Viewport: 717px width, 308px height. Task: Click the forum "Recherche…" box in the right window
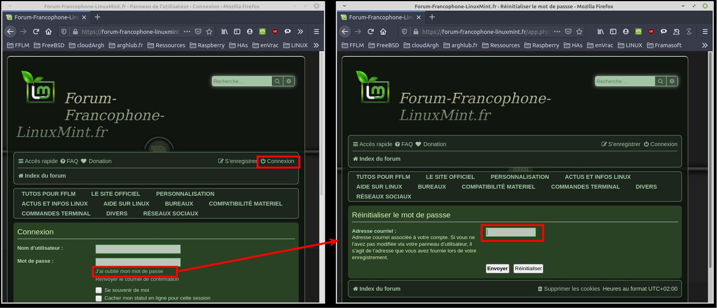tap(625, 81)
